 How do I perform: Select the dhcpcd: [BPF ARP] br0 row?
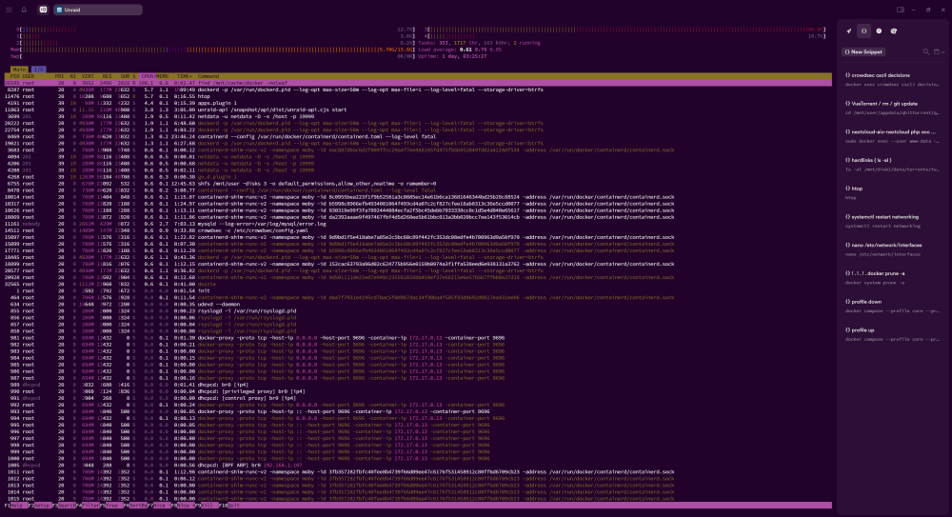418,465
